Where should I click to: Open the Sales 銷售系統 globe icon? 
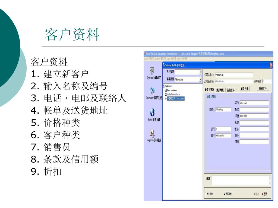click(152, 112)
